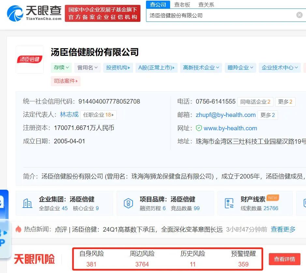Open the 司法案件 tag
This screenshot has width=306, height=273.
(66, 81)
